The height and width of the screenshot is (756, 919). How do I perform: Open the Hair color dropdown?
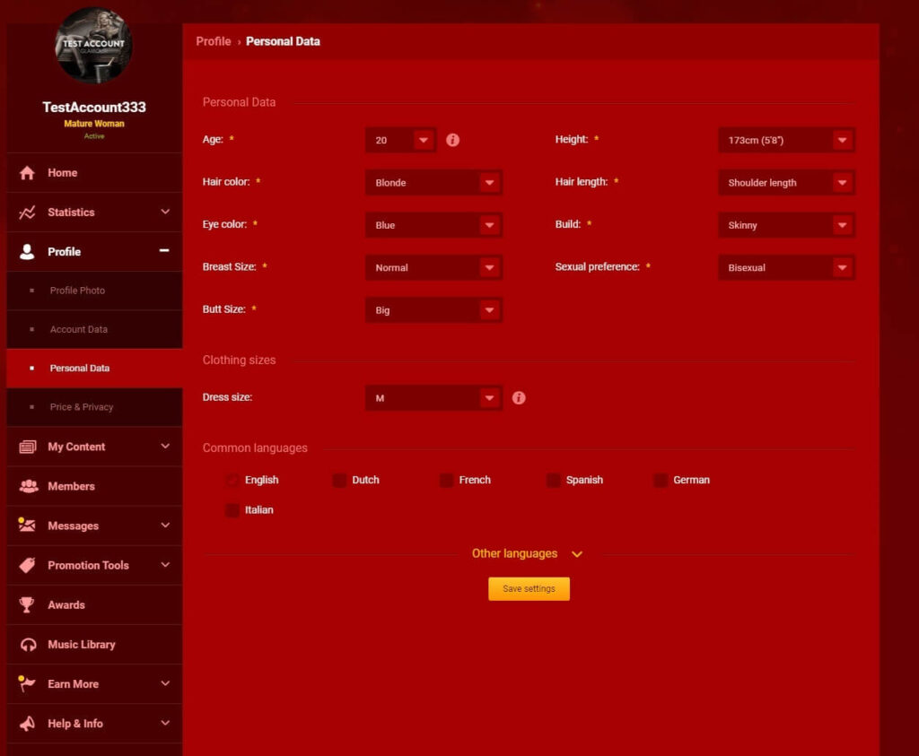tap(433, 183)
